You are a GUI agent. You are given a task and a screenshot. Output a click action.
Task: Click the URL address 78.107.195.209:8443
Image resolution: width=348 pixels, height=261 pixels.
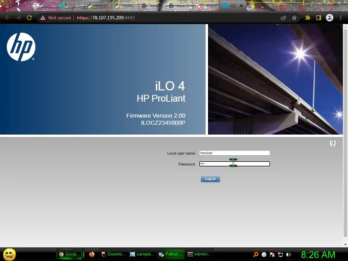point(106,18)
